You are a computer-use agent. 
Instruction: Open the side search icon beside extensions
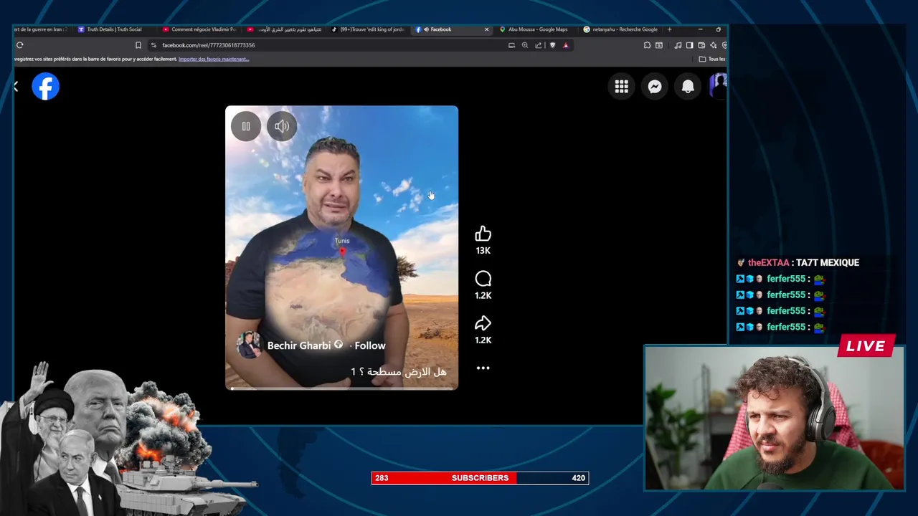click(659, 45)
